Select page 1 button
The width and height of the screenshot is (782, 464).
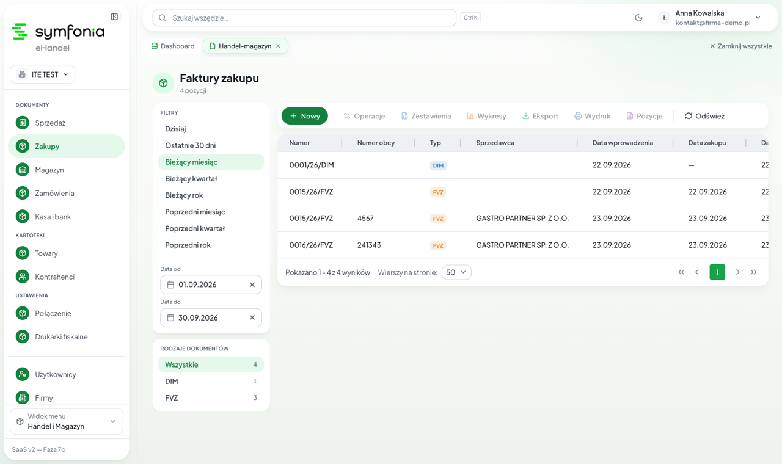tap(717, 272)
